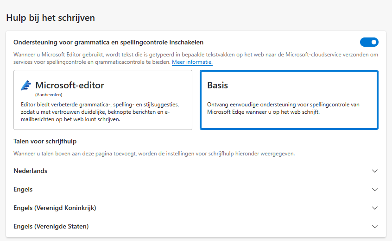Click the '(Aanbevolen)' label
This screenshot has width=392, height=241.
[x=49, y=95]
